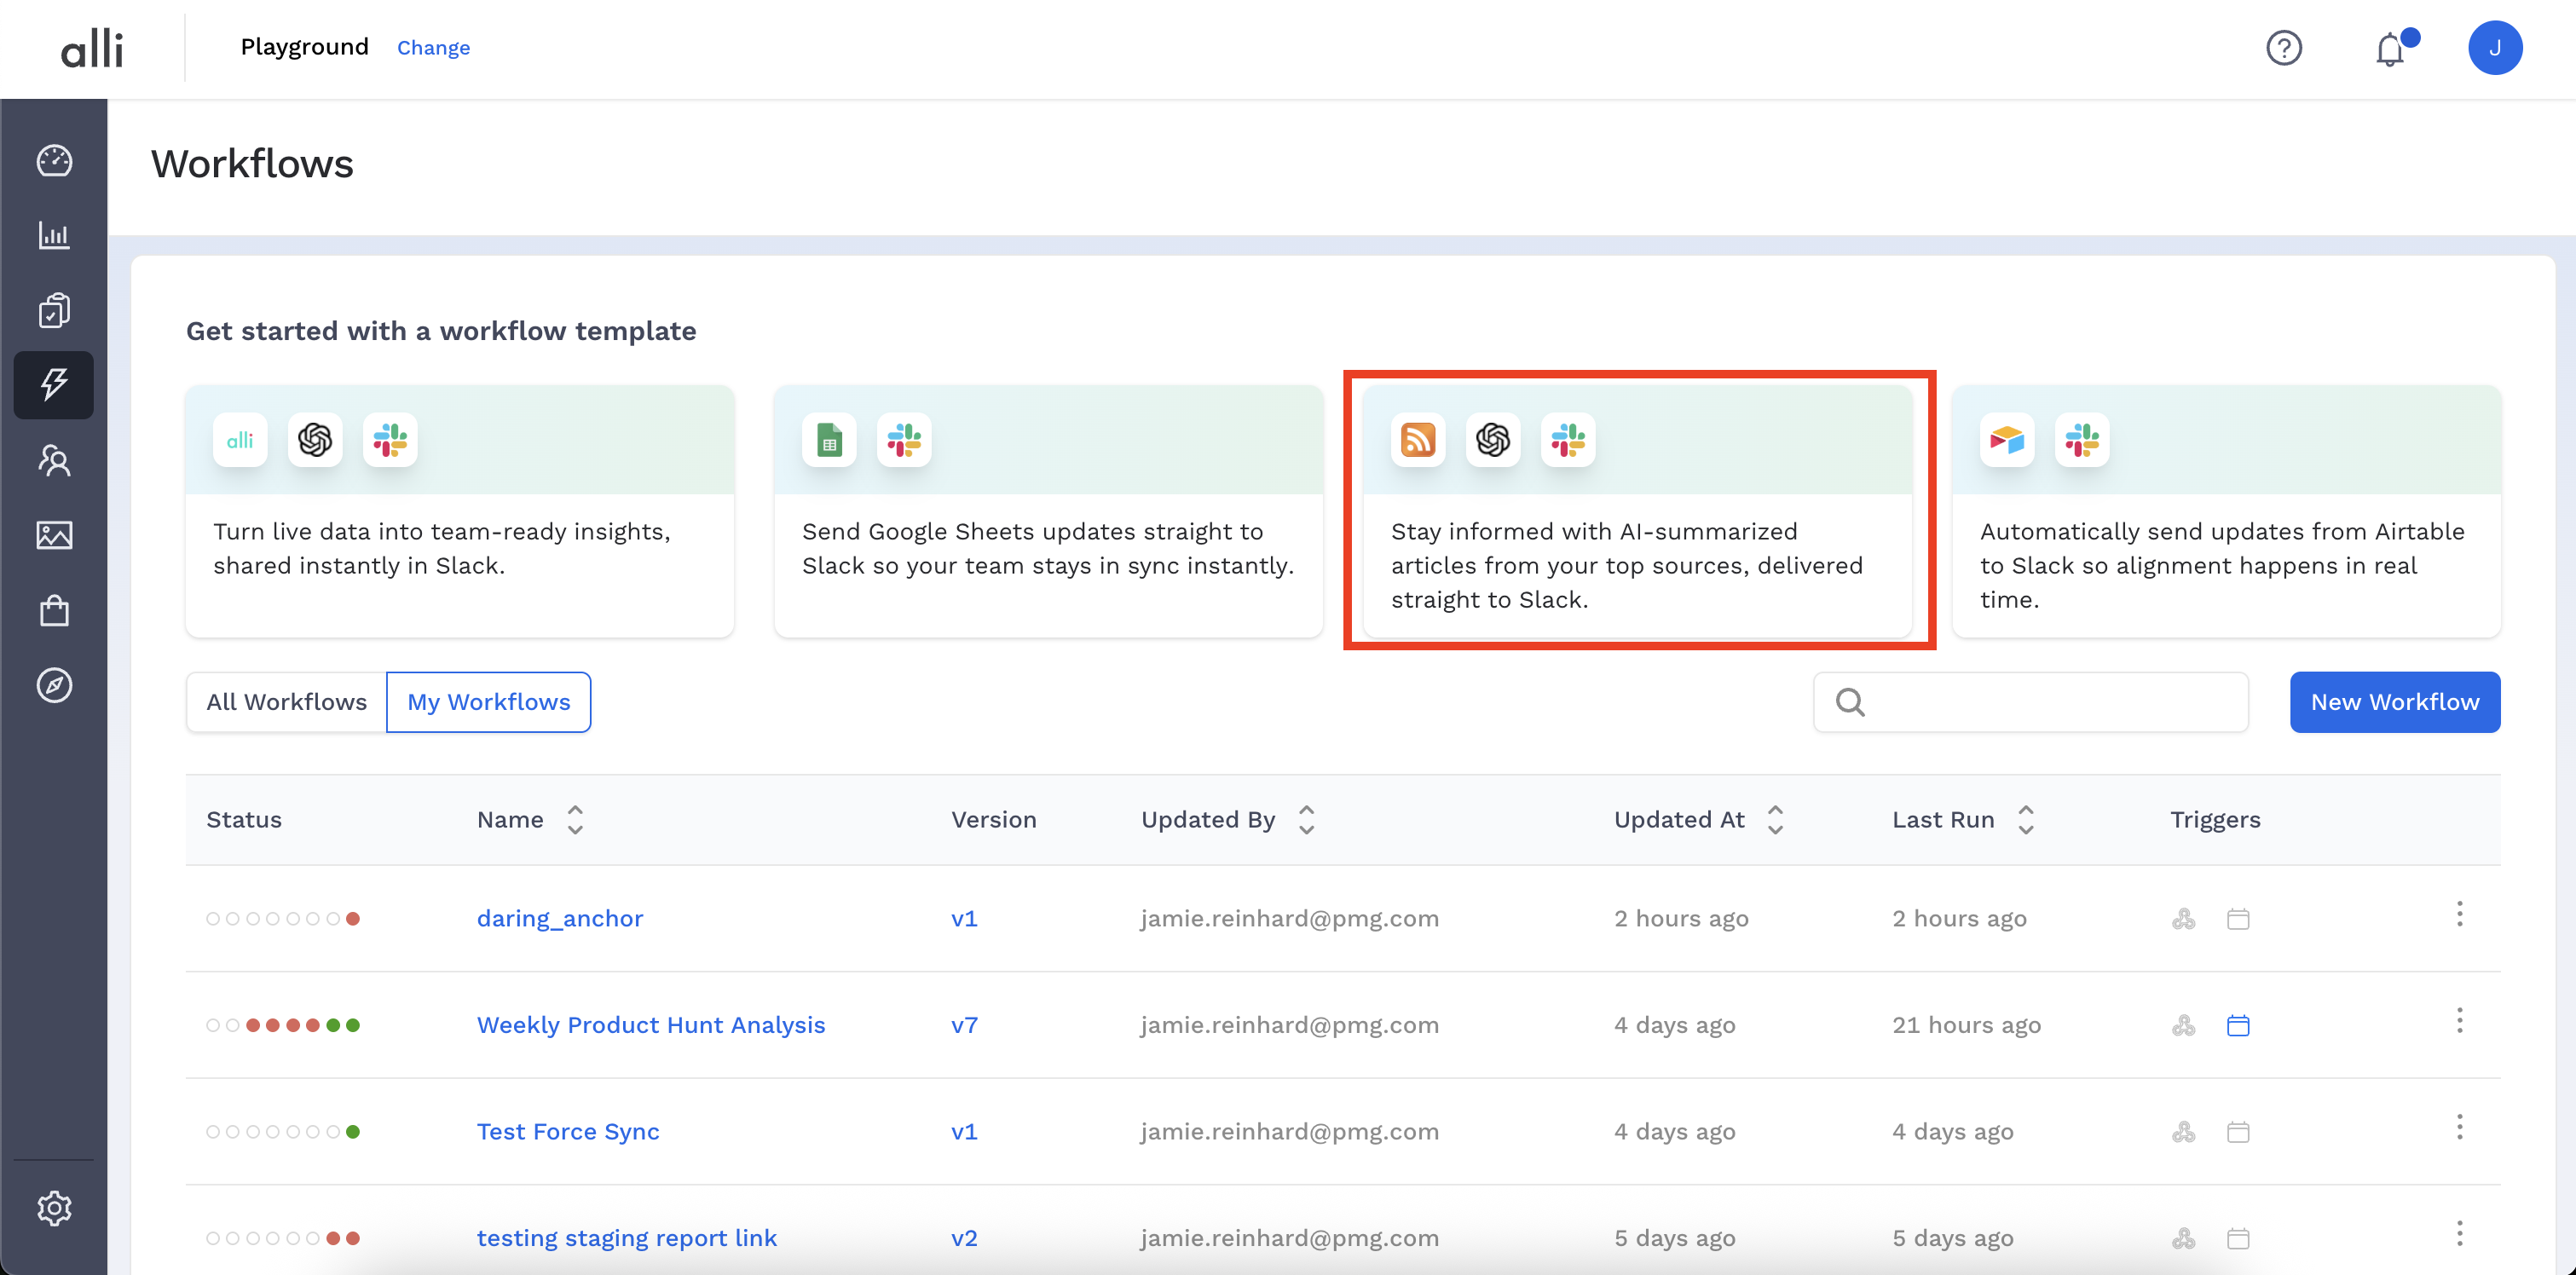Viewport: 2576px width, 1275px height.
Task: Toggle schedule calendar trigger for Weekly Product Hunt Analysis
Action: pyautogui.click(x=2238, y=1025)
